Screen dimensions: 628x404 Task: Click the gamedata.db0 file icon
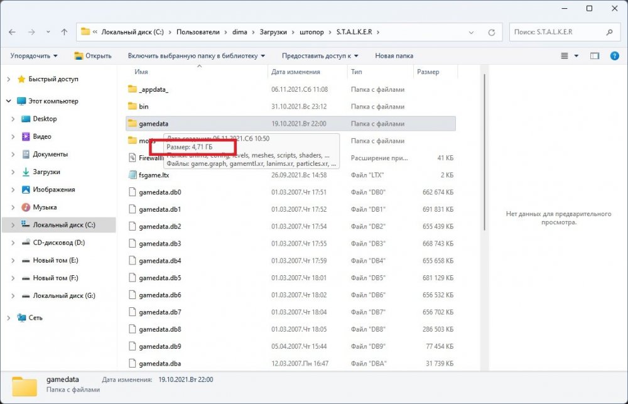coord(132,192)
